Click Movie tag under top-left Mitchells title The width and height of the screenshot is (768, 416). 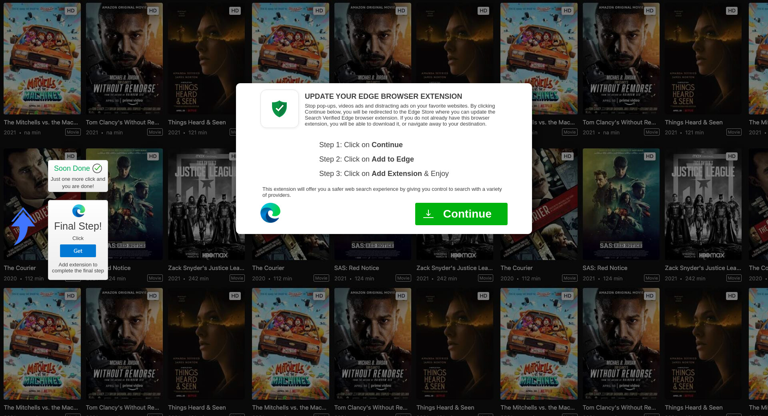(x=73, y=132)
